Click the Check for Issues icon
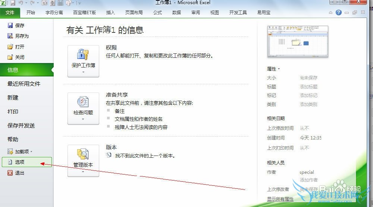 83,102
